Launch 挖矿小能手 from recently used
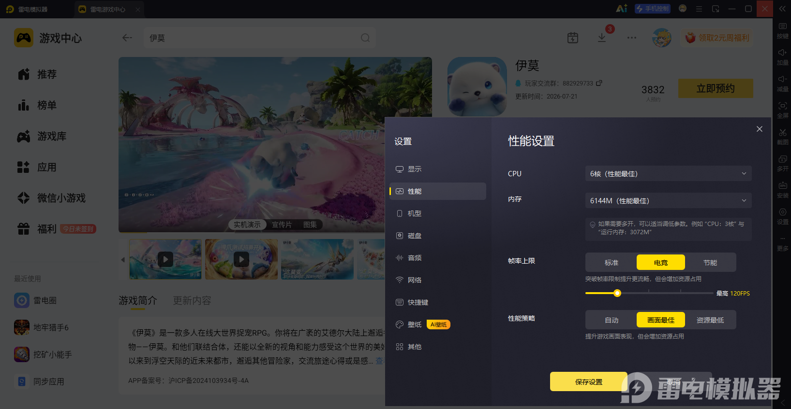 tap(43, 354)
